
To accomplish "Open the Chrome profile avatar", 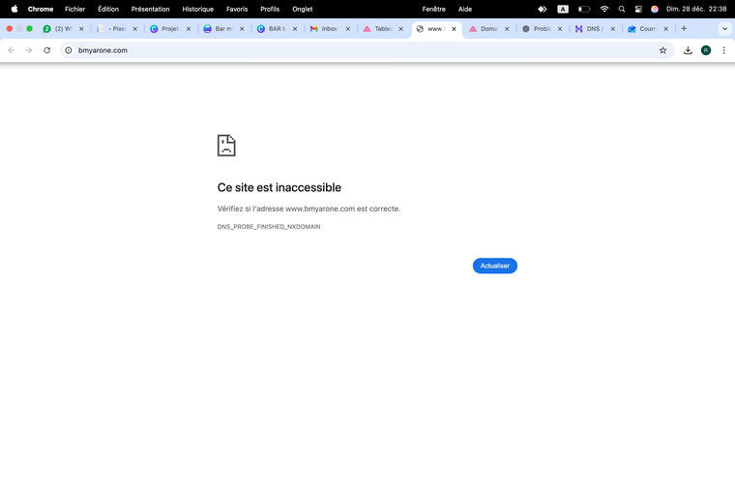I will click(x=706, y=50).
